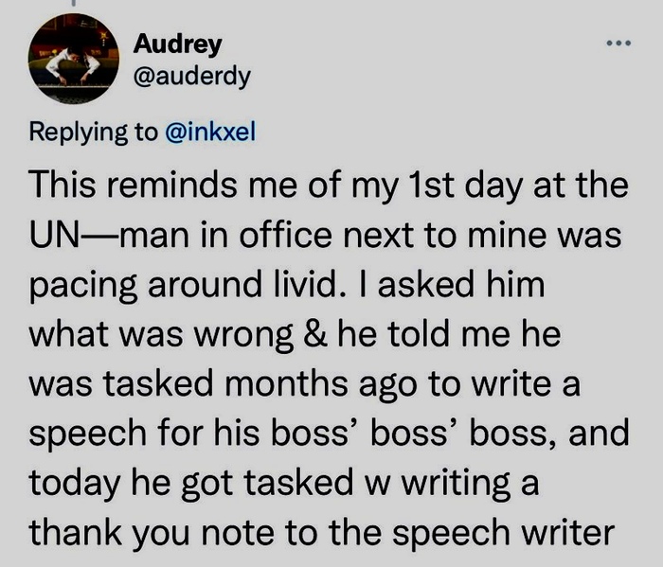Click the final line 'thank you note'
The width and height of the screenshot is (663, 567).
tap(321, 533)
